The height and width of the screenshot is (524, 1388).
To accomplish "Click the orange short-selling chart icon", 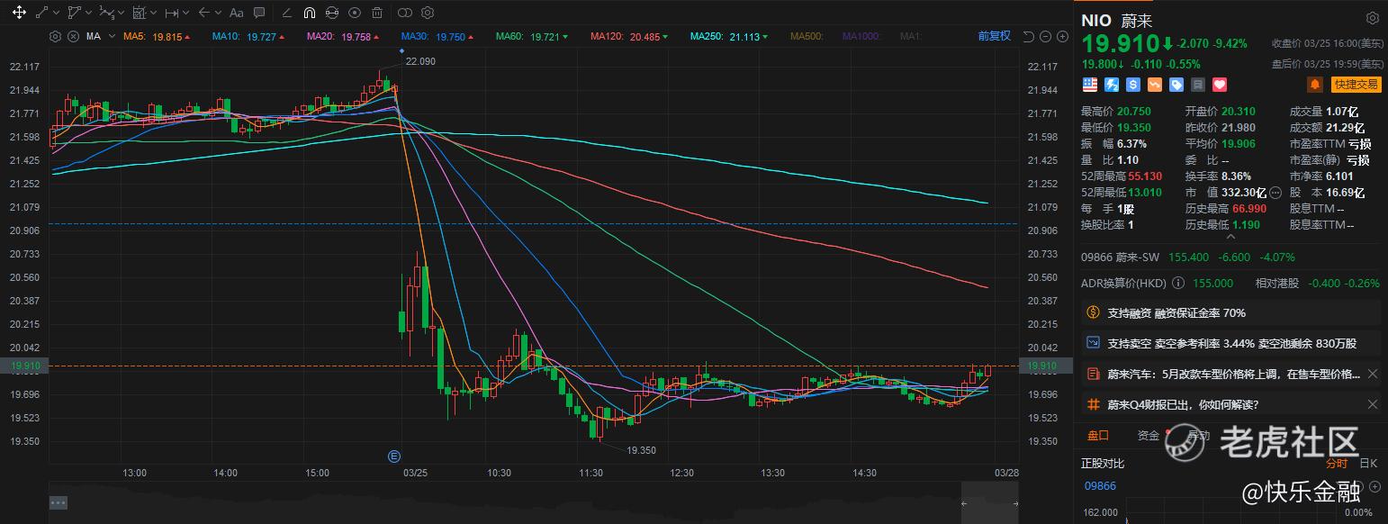I will pyautogui.click(x=1155, y=85).
